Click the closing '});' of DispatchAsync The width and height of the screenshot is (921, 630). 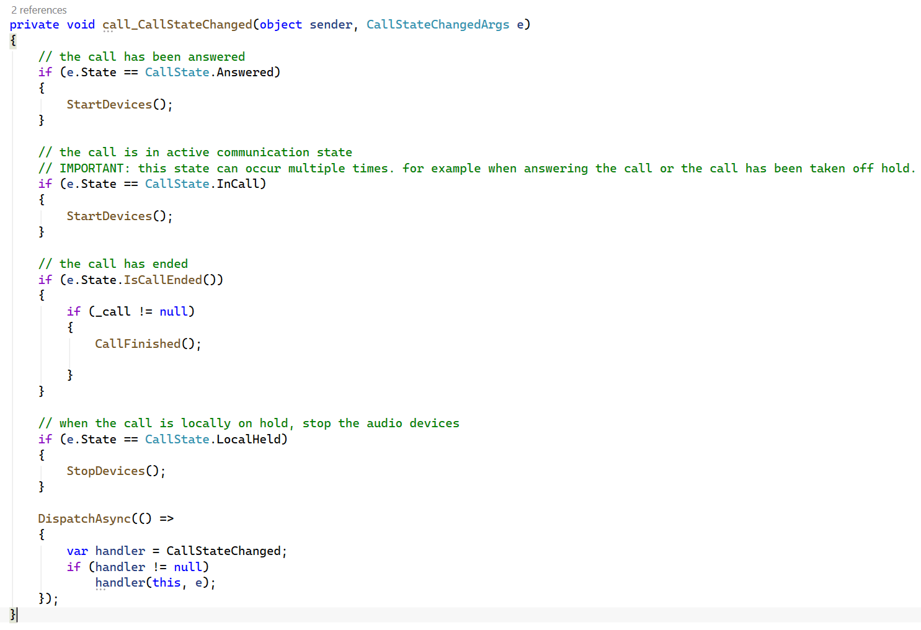[48, 598]
